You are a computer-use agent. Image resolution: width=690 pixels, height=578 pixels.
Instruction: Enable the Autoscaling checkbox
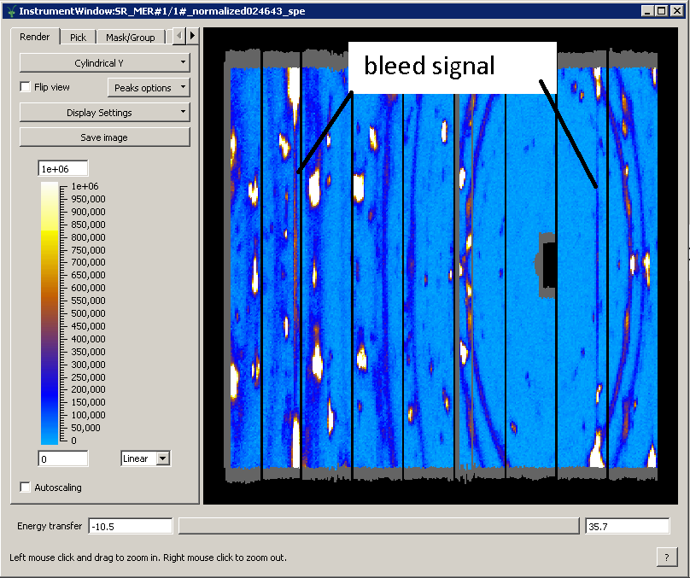click(x=25, y=487)
